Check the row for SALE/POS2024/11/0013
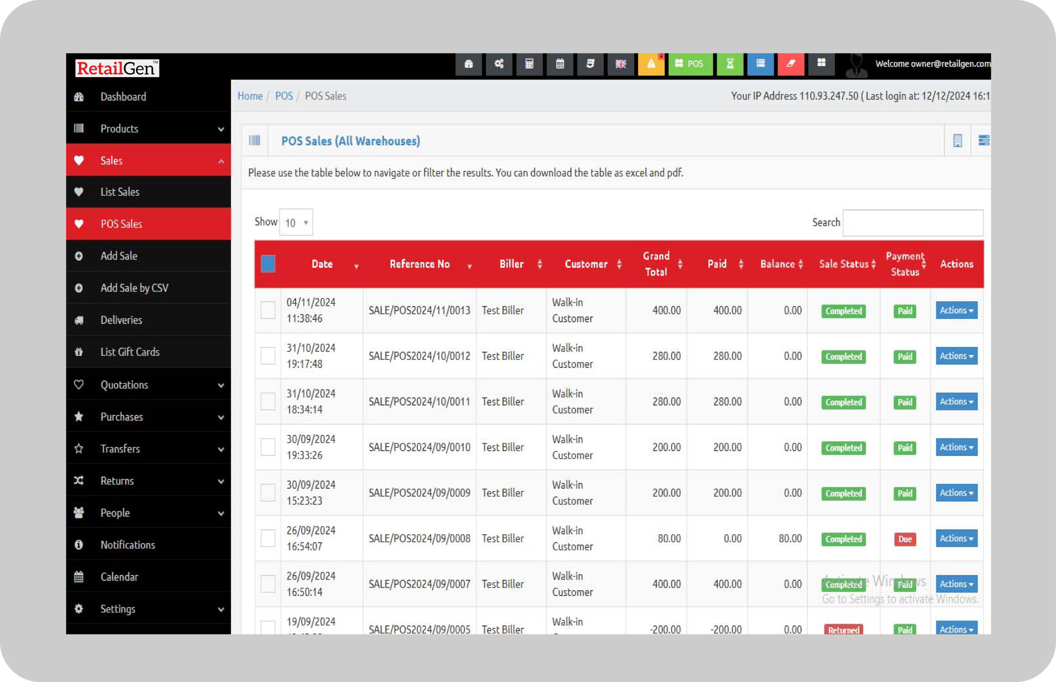Viewport: 1056px width, 682px height. click(268, 310)
